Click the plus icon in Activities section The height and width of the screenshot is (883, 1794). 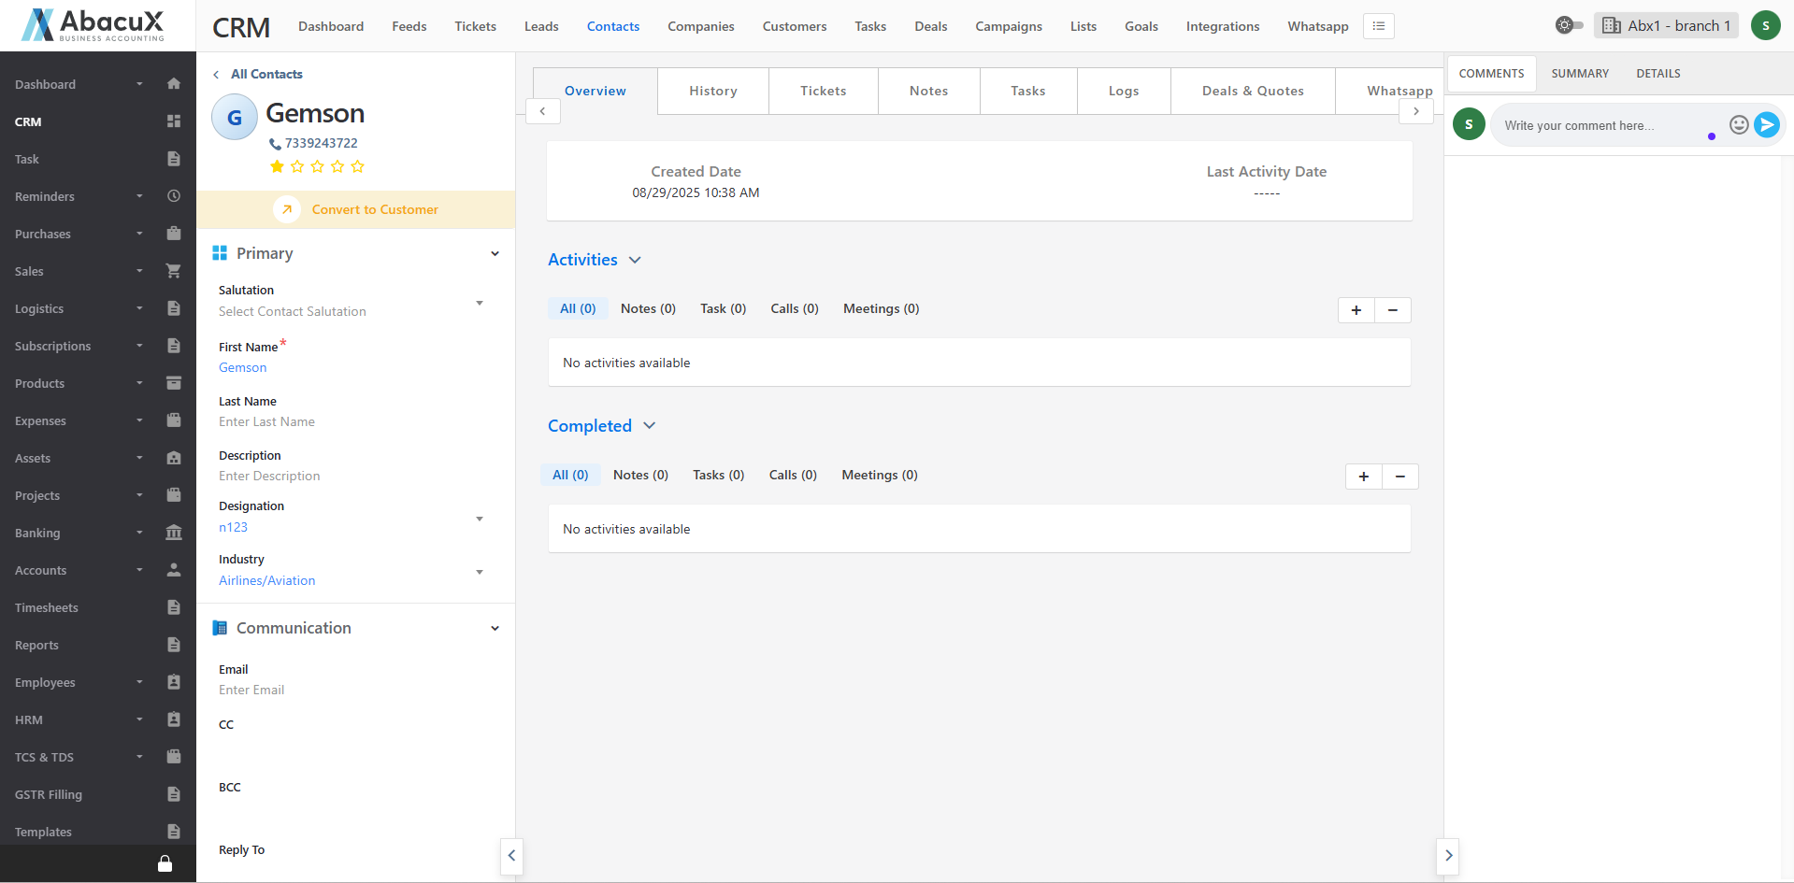[x=1356, y=310]
